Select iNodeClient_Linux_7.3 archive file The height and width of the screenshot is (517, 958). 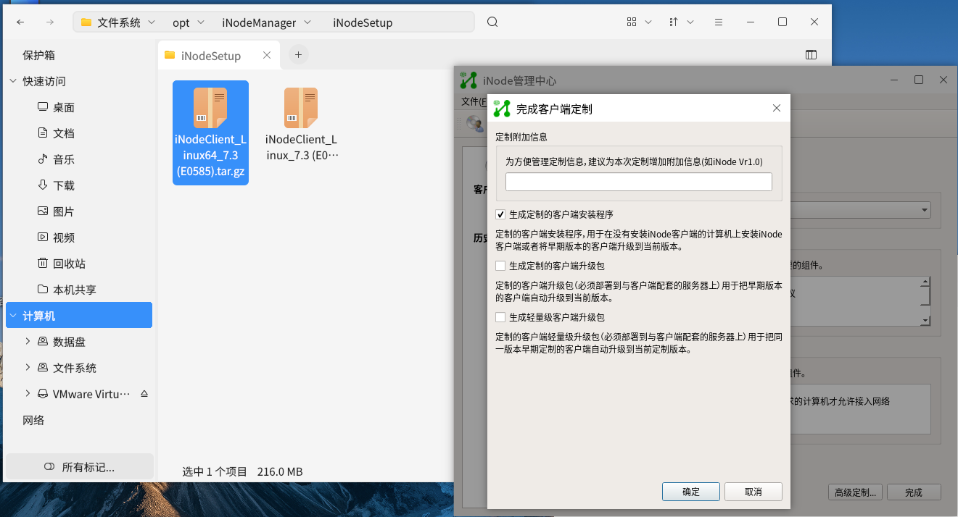[301, 125]
